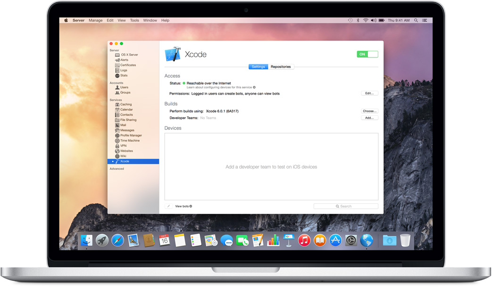Open the App Store from the Dock
Screen dimensions: 492x287
point(335,240)
